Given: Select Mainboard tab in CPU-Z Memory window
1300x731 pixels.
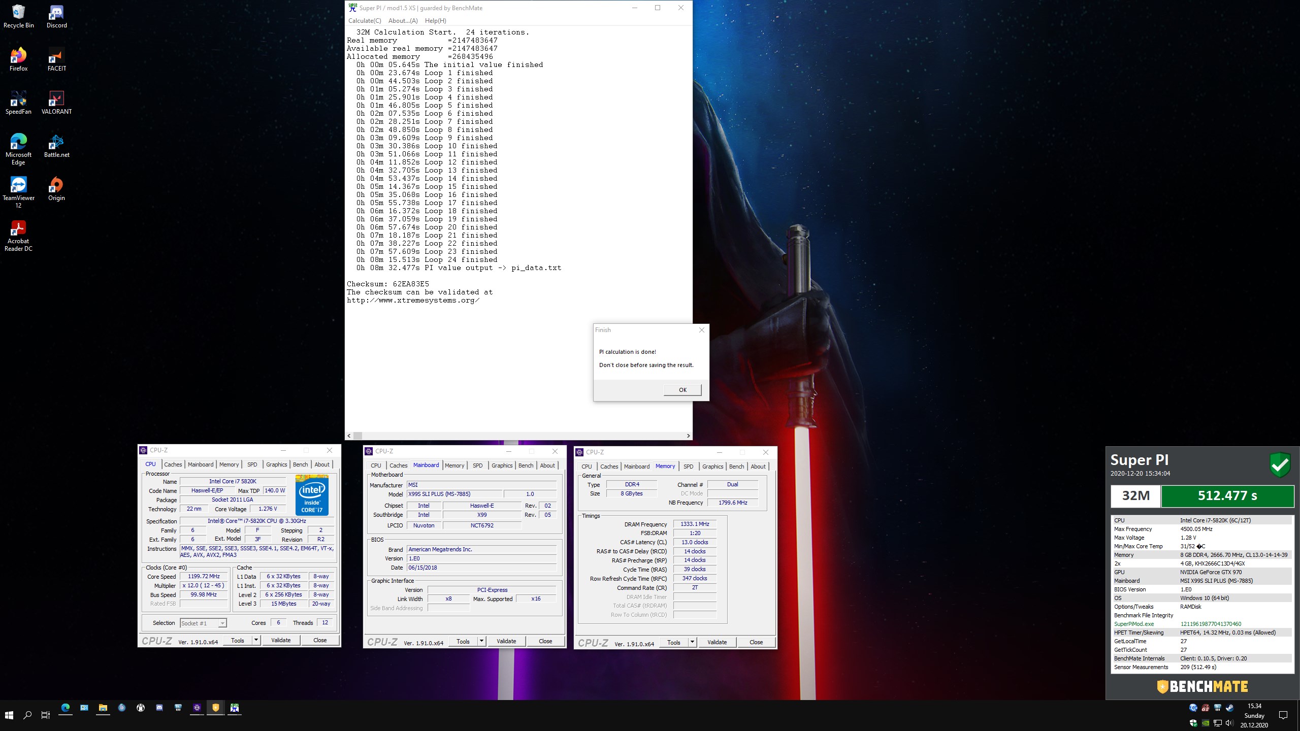Looking at the screenshot, I should point(637,467).
